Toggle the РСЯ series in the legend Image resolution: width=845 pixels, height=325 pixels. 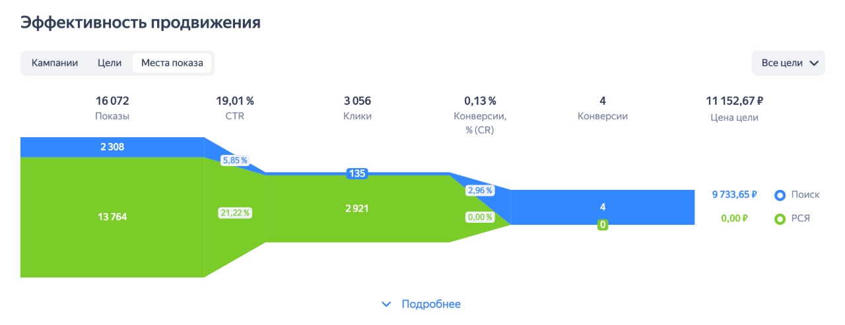tap(792, 219)
